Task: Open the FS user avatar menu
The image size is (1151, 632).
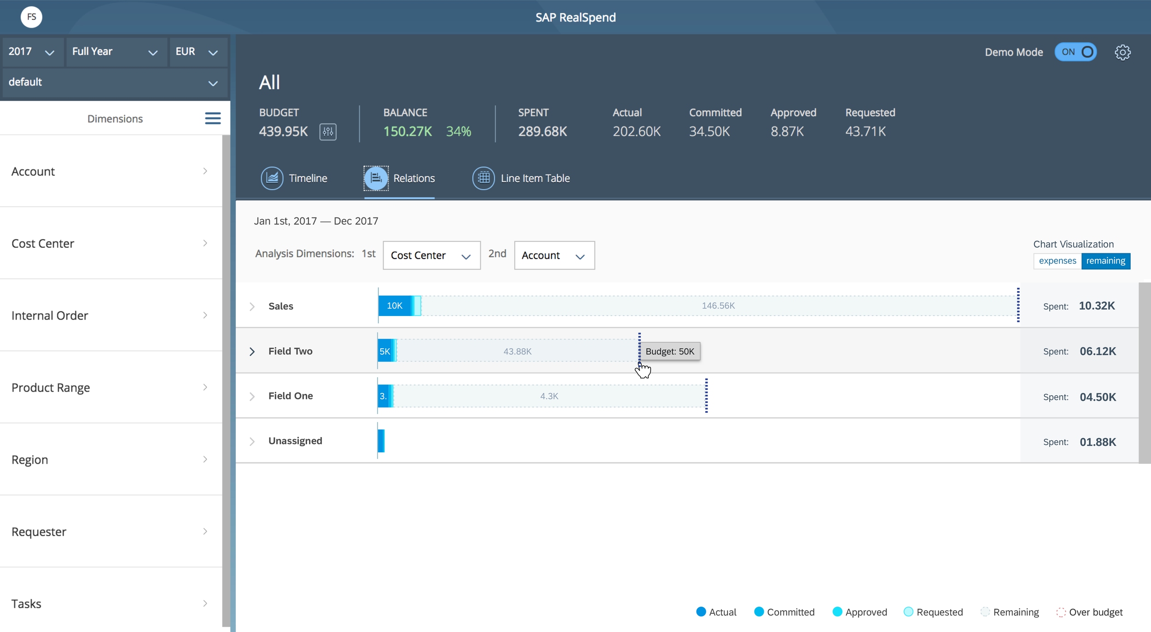Action: 31,17
